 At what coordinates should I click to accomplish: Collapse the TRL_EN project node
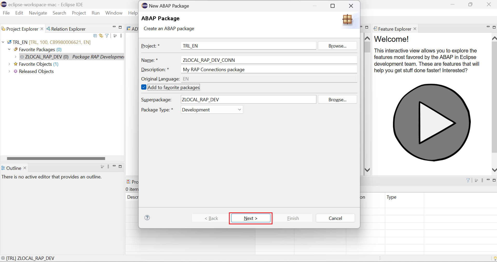(3, 42)
